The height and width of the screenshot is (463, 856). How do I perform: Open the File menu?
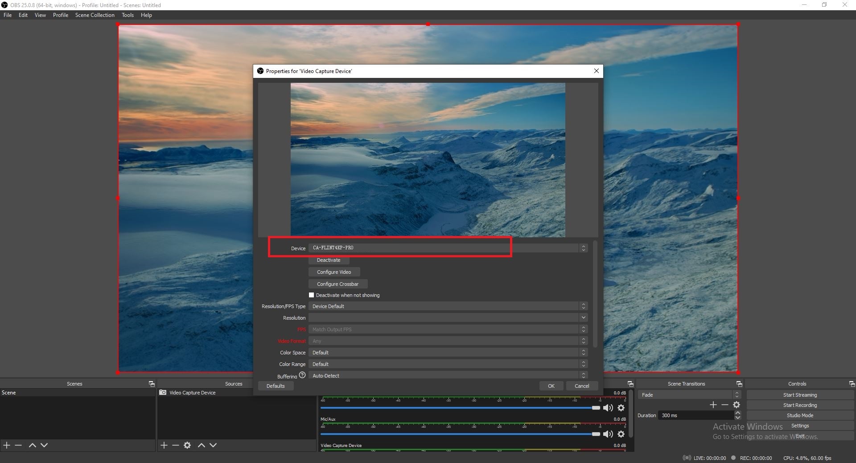[8, 15]
